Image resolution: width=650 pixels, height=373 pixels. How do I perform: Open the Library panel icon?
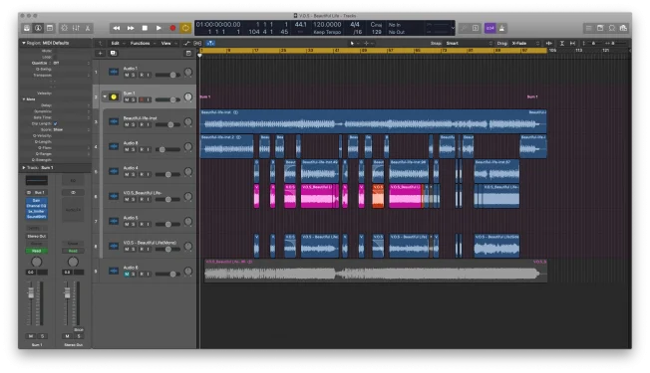tap(27, 28)
